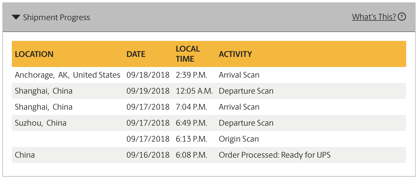
Task: Click the Shipment Progress heading
Action: 57,17
